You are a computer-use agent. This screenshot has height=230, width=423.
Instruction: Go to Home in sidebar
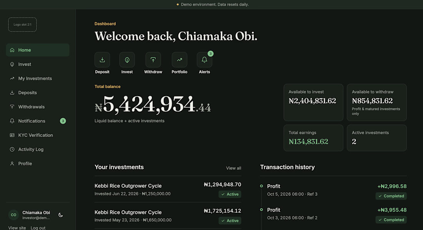[x=38, y=50]
